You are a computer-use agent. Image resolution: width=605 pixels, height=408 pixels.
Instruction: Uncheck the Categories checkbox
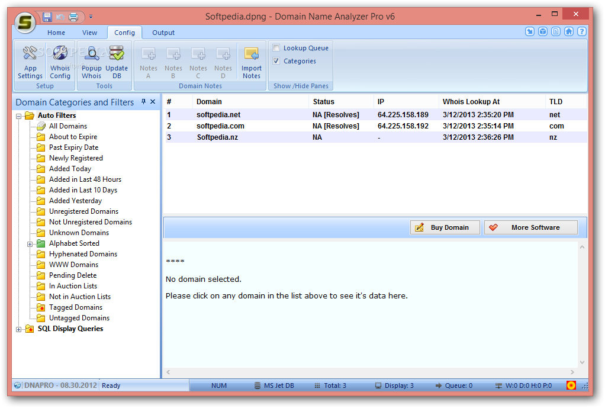276,60
